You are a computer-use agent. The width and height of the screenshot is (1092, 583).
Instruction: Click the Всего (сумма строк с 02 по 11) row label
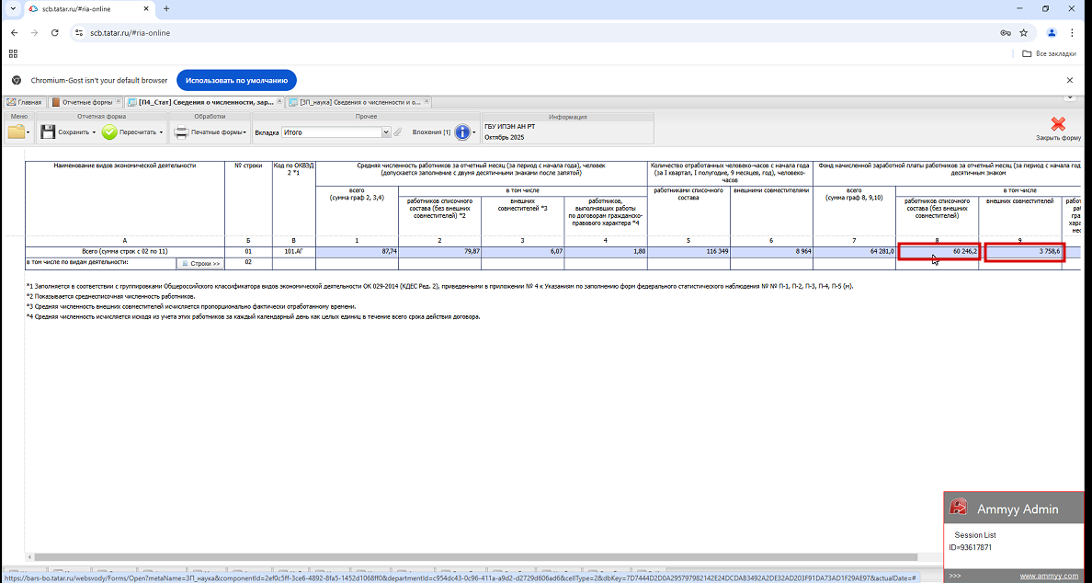point(125,251)
